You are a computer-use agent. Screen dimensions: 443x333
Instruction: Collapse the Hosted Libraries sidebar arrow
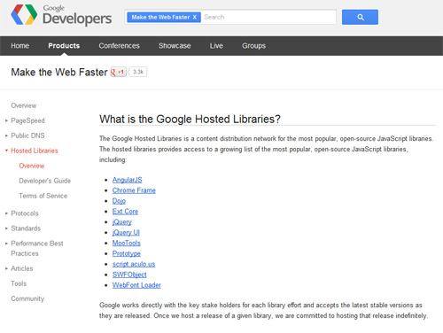tap(6, 151)
